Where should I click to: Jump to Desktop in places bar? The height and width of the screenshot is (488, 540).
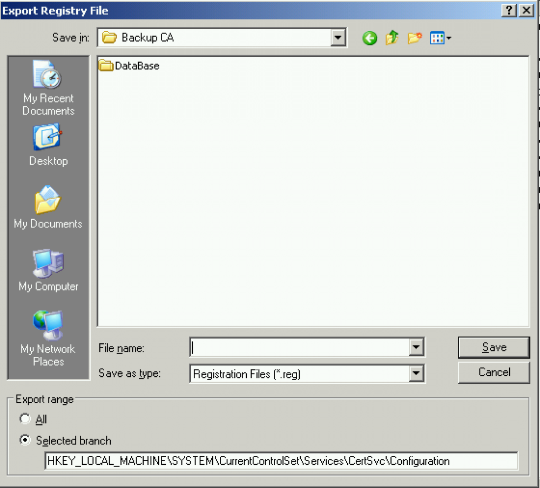48,146
